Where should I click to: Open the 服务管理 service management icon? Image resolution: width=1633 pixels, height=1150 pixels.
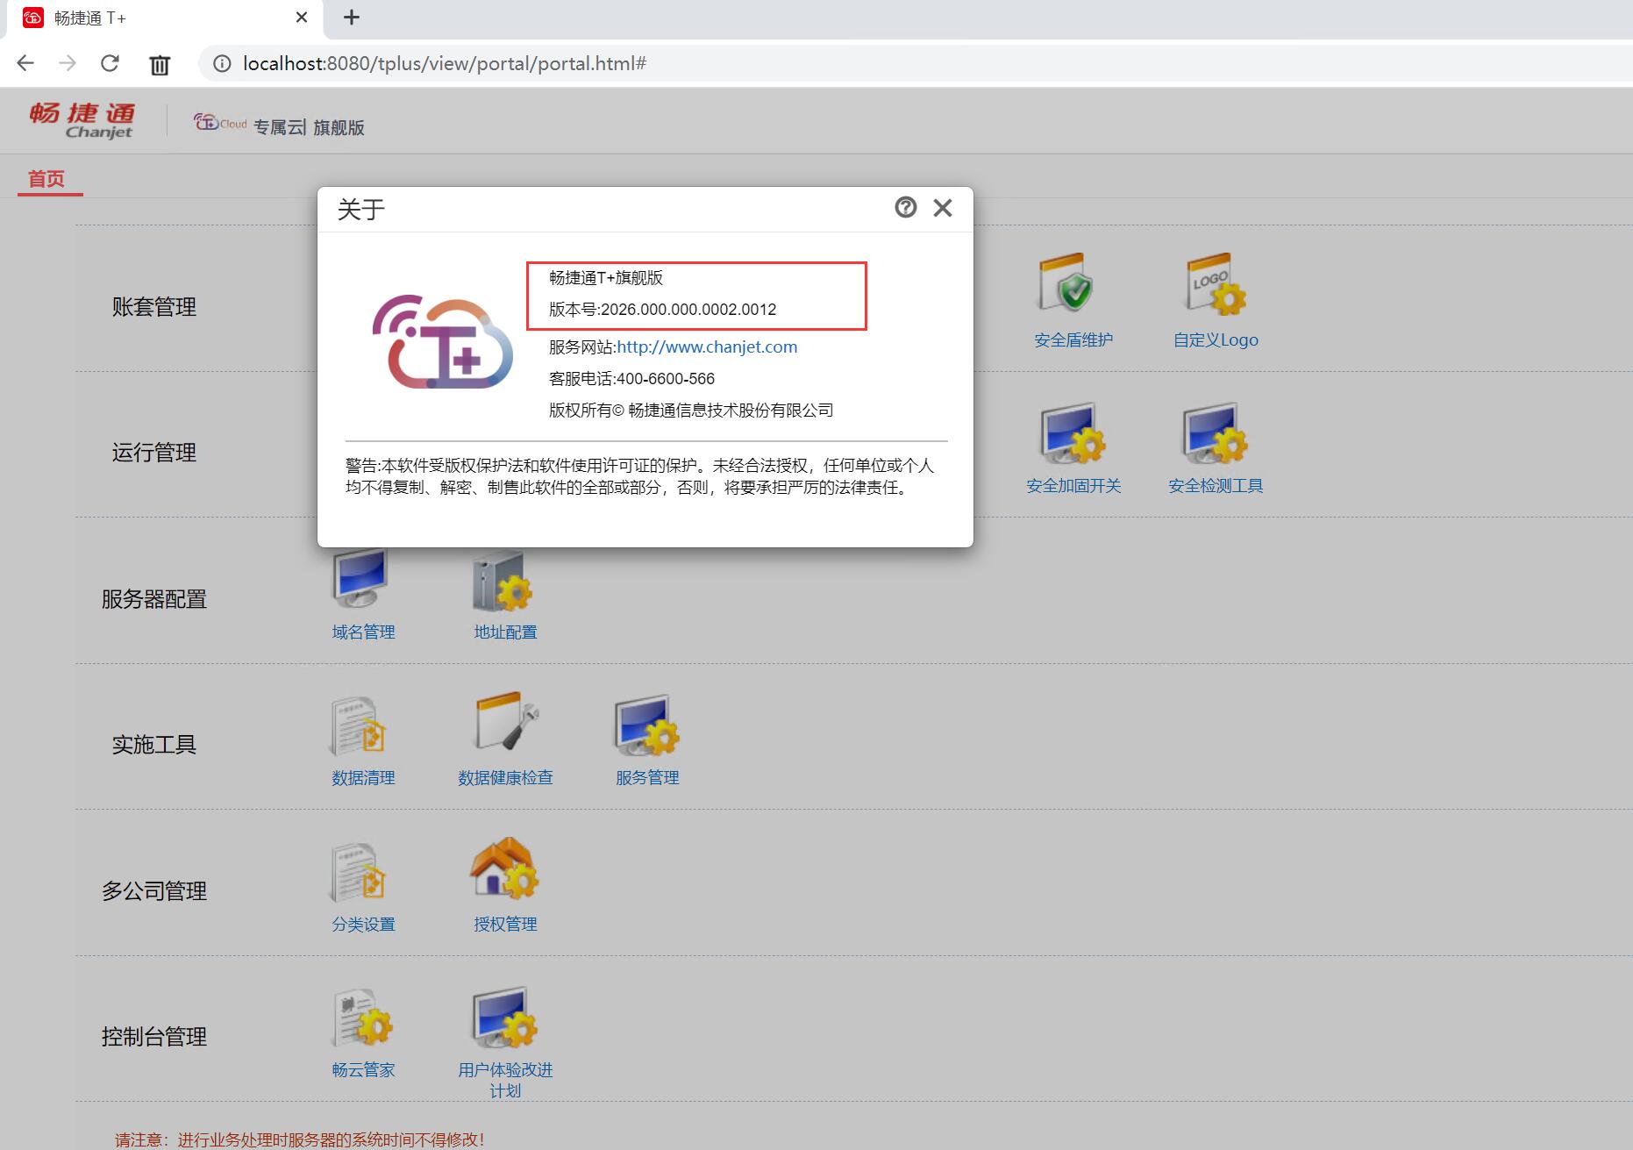tap(646, 726)
